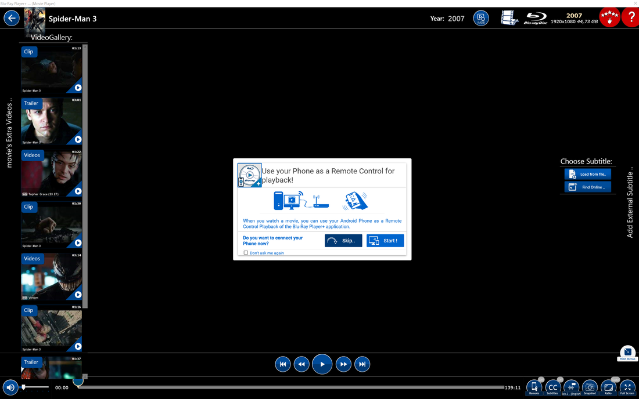Start connecting phone as remote
Image resolution: width=639 pixels, height=399 pixels.
[x=385, y=240]
